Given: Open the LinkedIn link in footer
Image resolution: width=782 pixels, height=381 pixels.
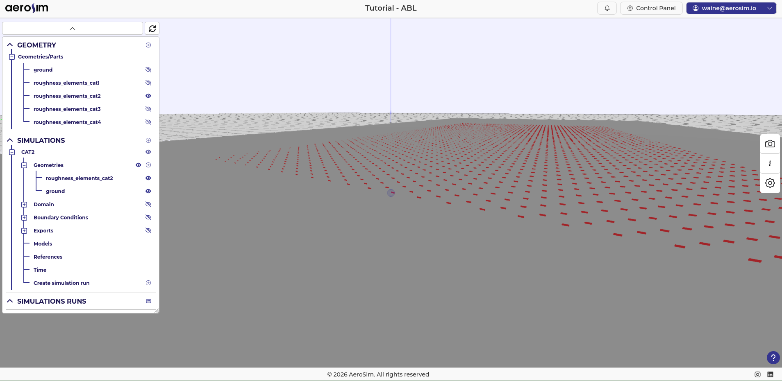Looking at the screenshot, I should point(770,374).
